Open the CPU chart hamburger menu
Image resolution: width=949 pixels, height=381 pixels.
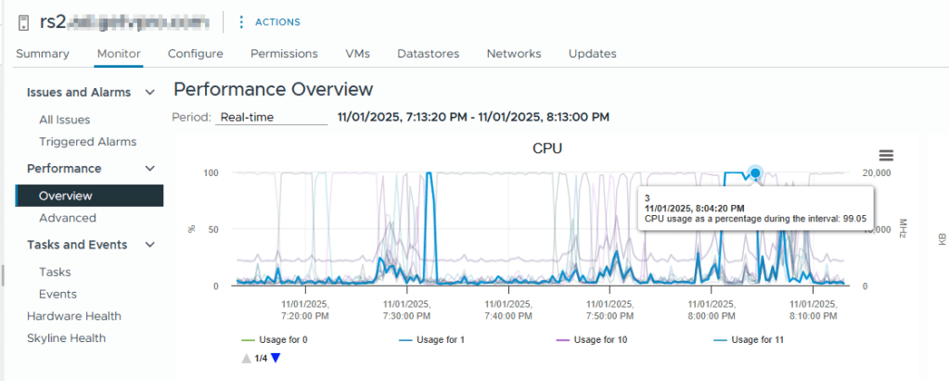(x=886, y=156)
